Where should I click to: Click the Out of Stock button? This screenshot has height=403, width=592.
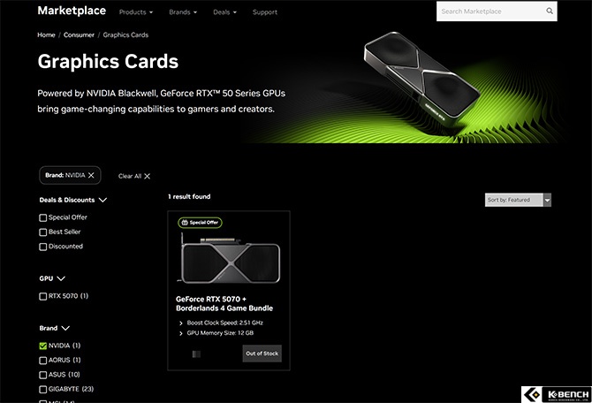262,354
